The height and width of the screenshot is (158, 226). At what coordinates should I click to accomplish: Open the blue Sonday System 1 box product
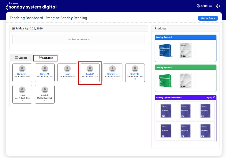pos(166,51)
